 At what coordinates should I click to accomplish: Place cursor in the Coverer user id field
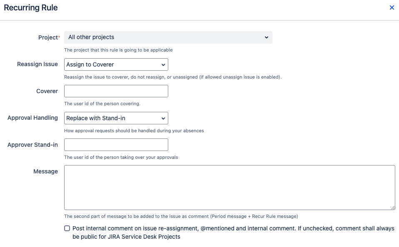[116, 91]
